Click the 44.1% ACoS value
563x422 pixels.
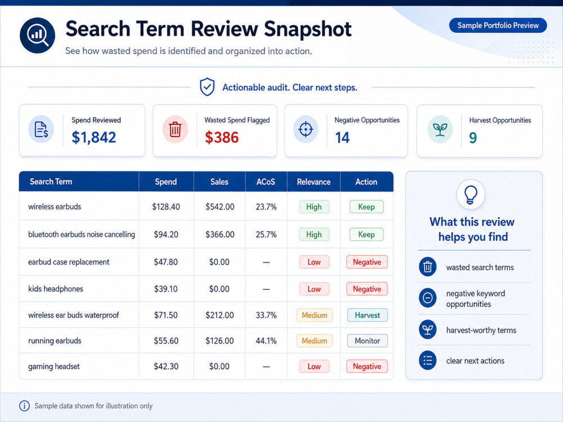tap(266, 340)
